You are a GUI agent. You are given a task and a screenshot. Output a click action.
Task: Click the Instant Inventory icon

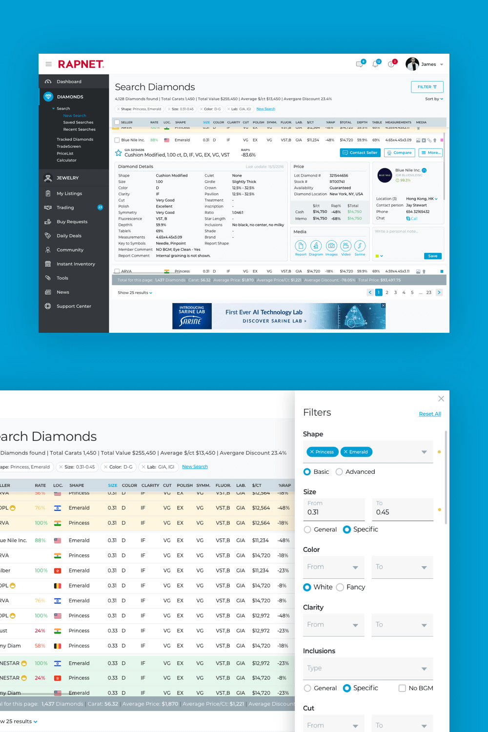(48, 264)
